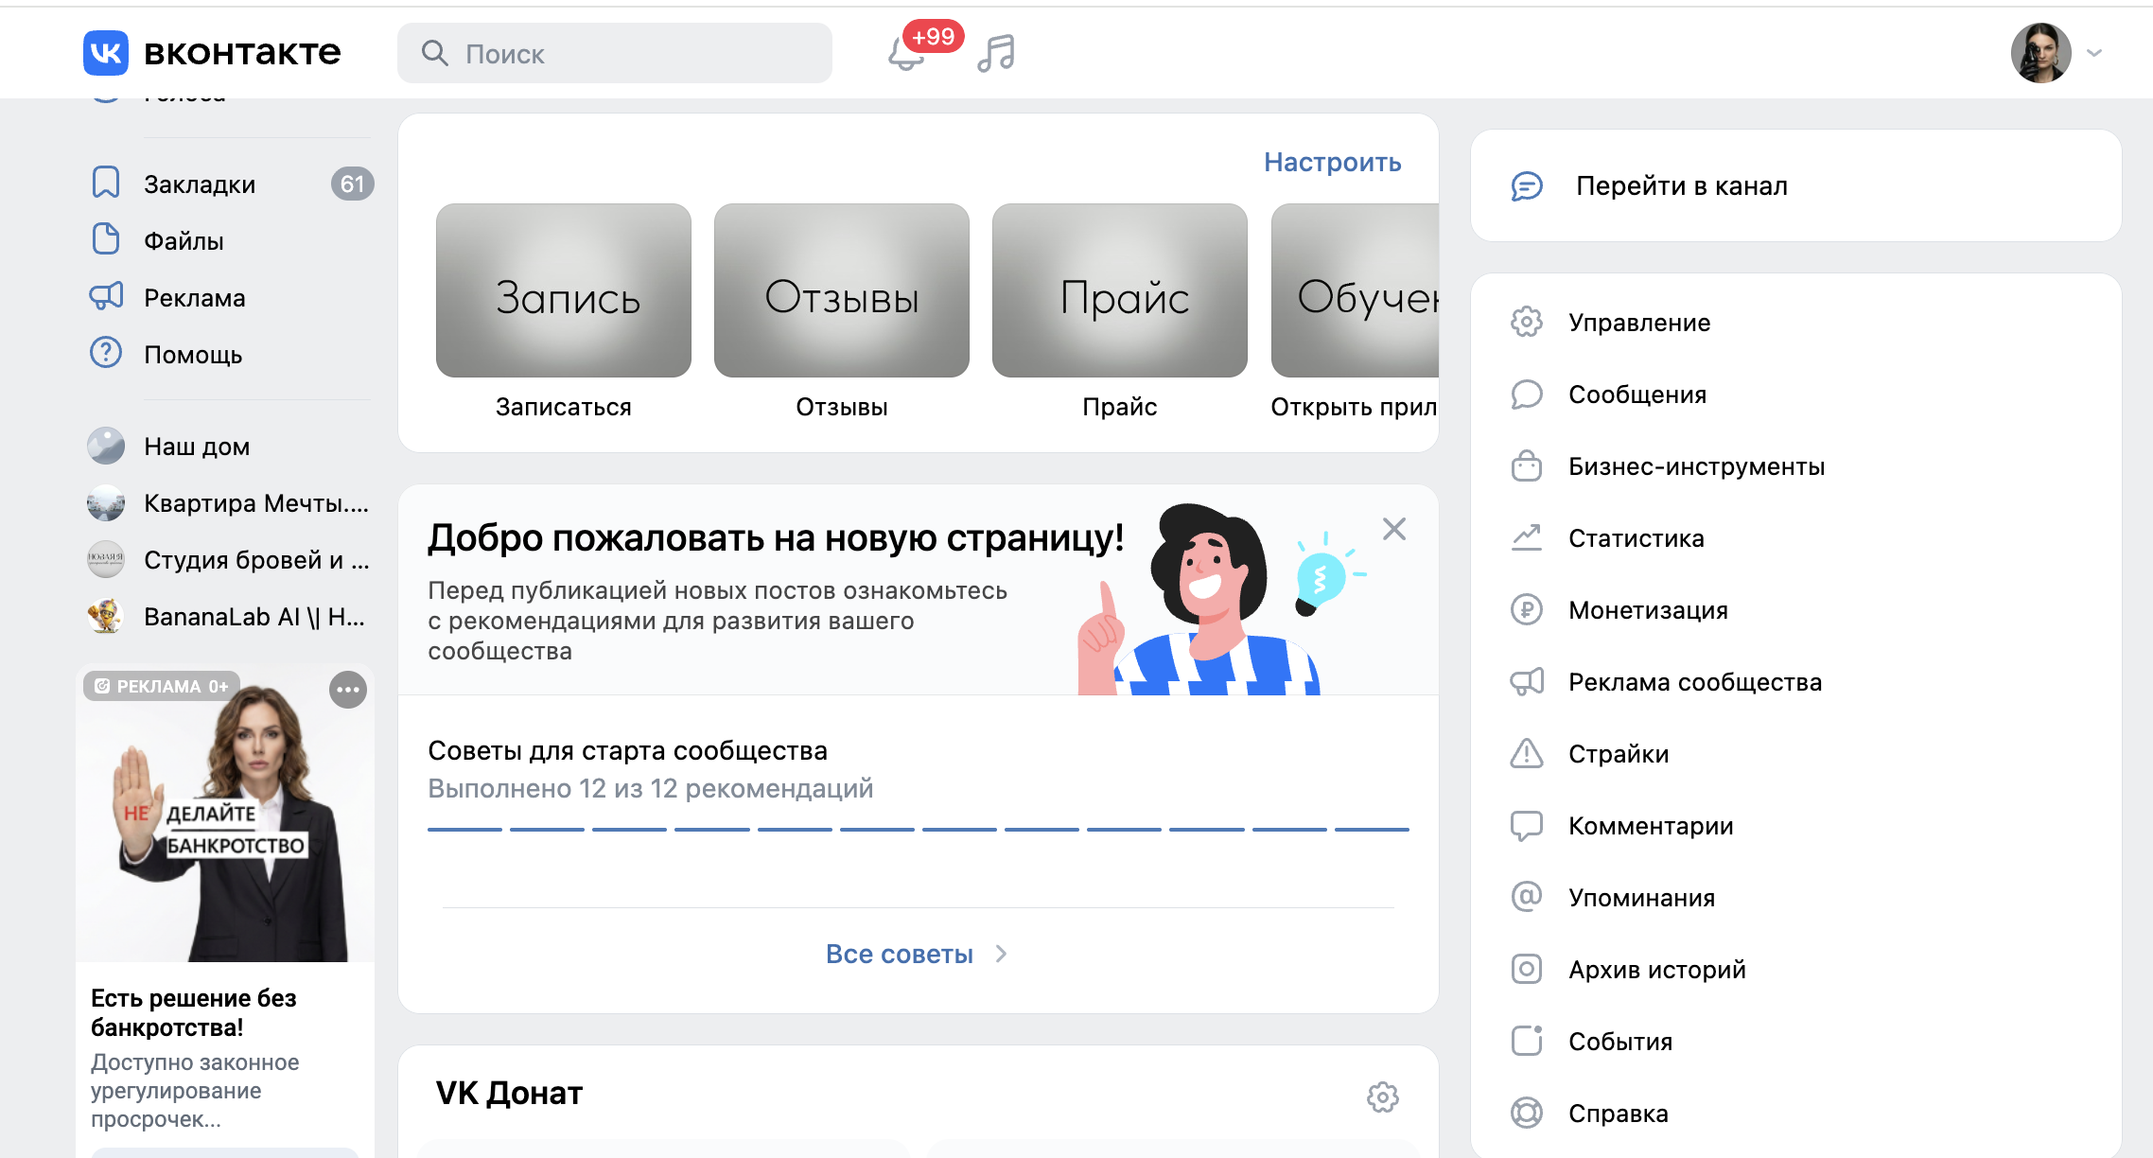Click the first recommendations progress segment
This screenshot has height=1158, width=2153.
464,830
